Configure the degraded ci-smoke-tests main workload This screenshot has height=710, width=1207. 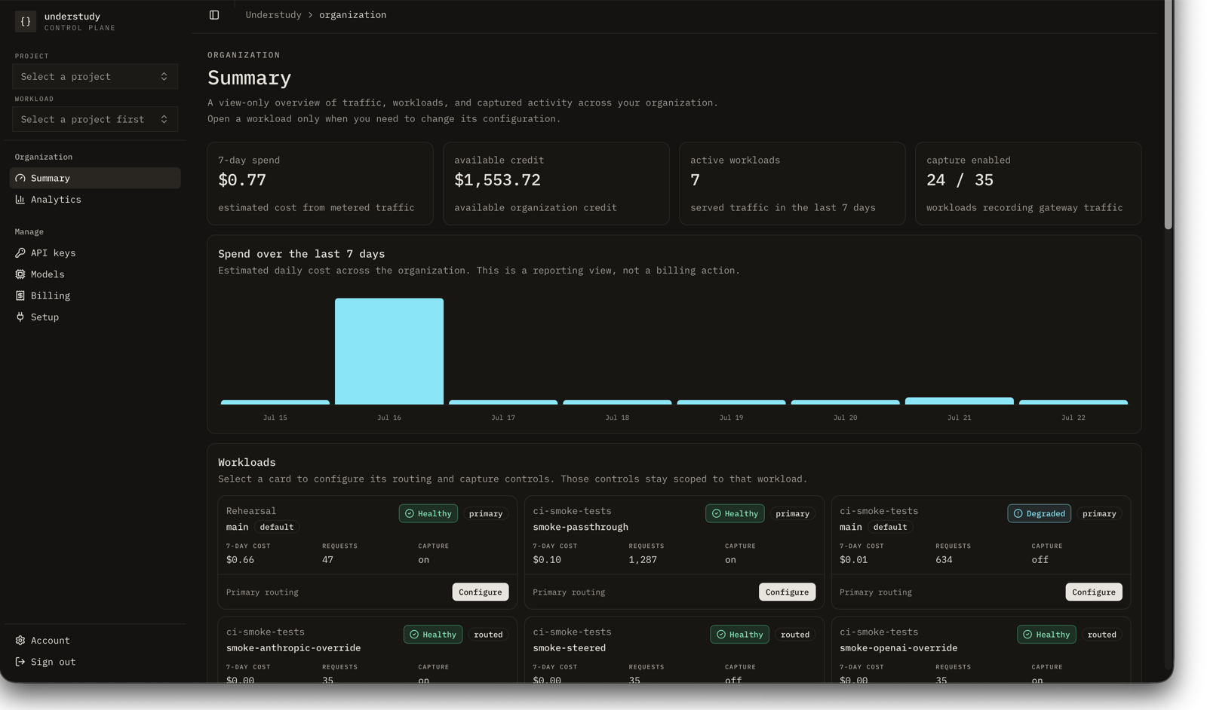1093,592
